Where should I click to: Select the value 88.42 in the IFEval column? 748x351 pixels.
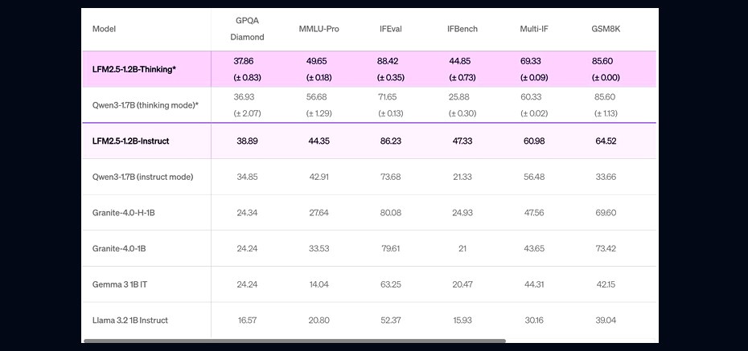(x=388, y=61)
